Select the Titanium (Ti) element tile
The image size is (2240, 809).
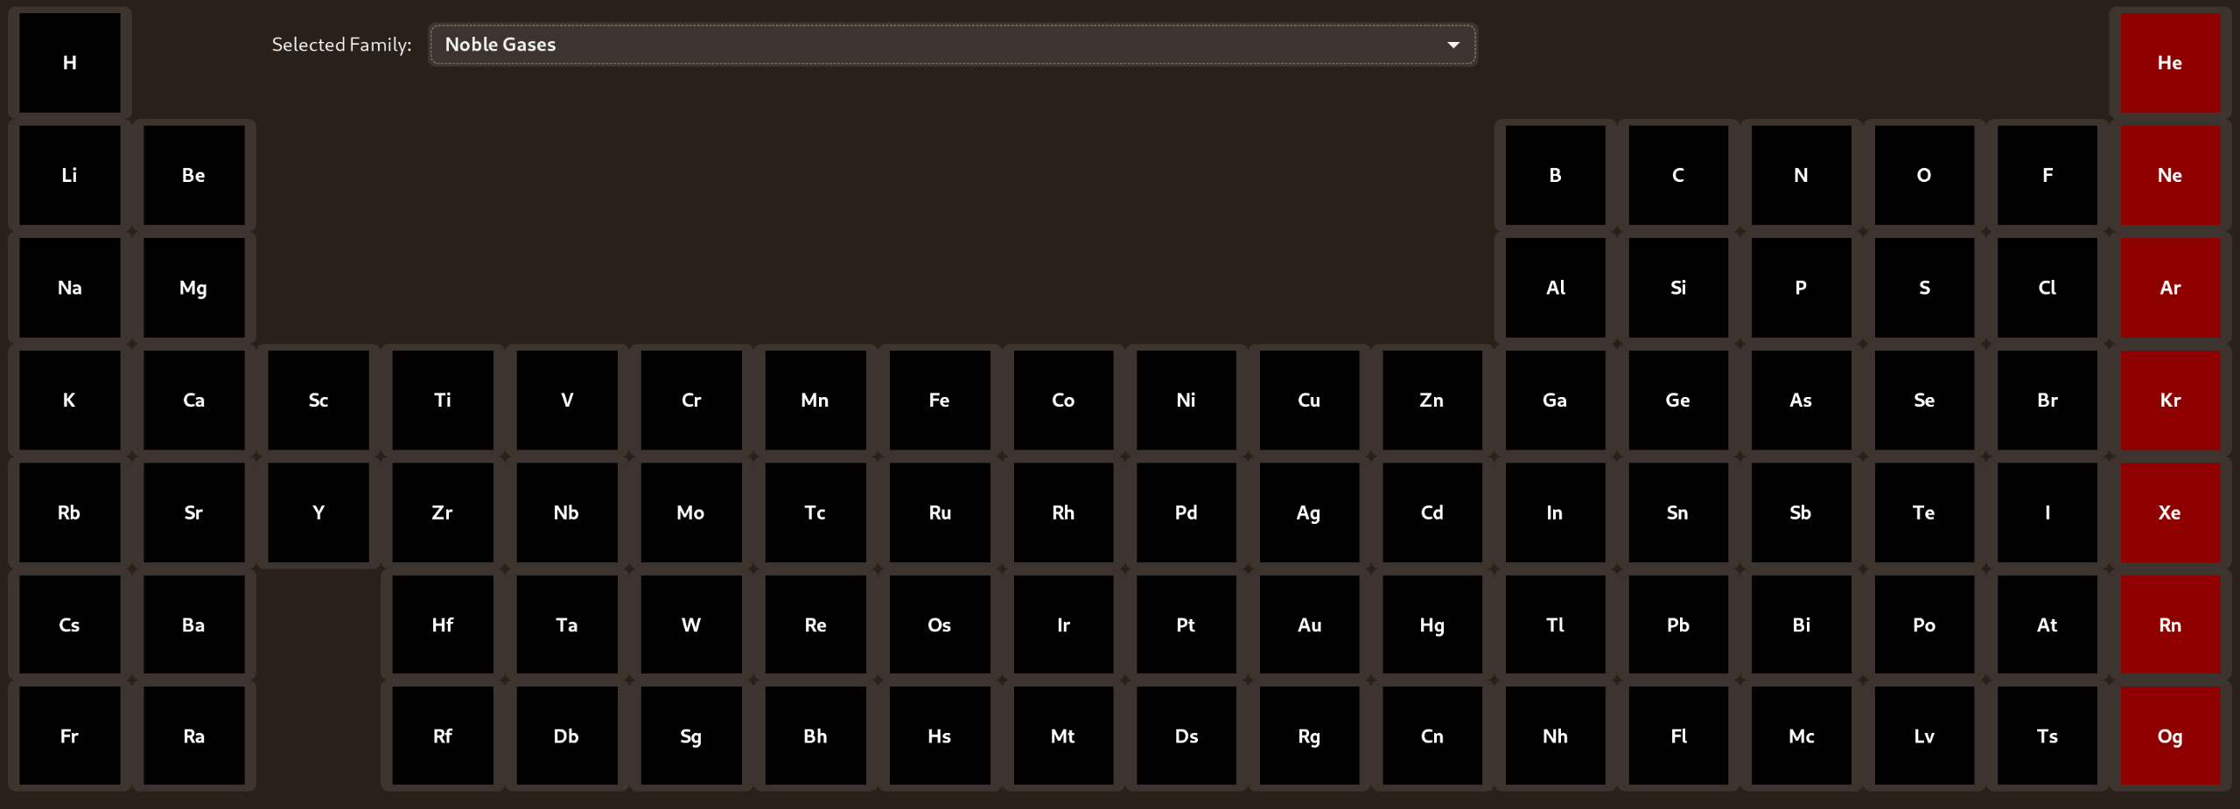tap(443, 400)
